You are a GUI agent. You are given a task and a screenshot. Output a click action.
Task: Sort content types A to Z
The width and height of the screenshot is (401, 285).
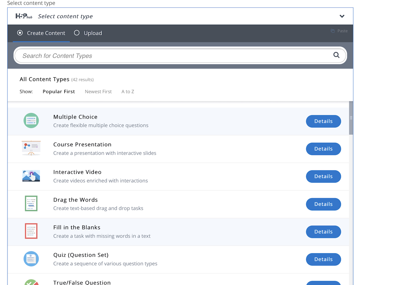pyautogui.click(x=128, y=91)
